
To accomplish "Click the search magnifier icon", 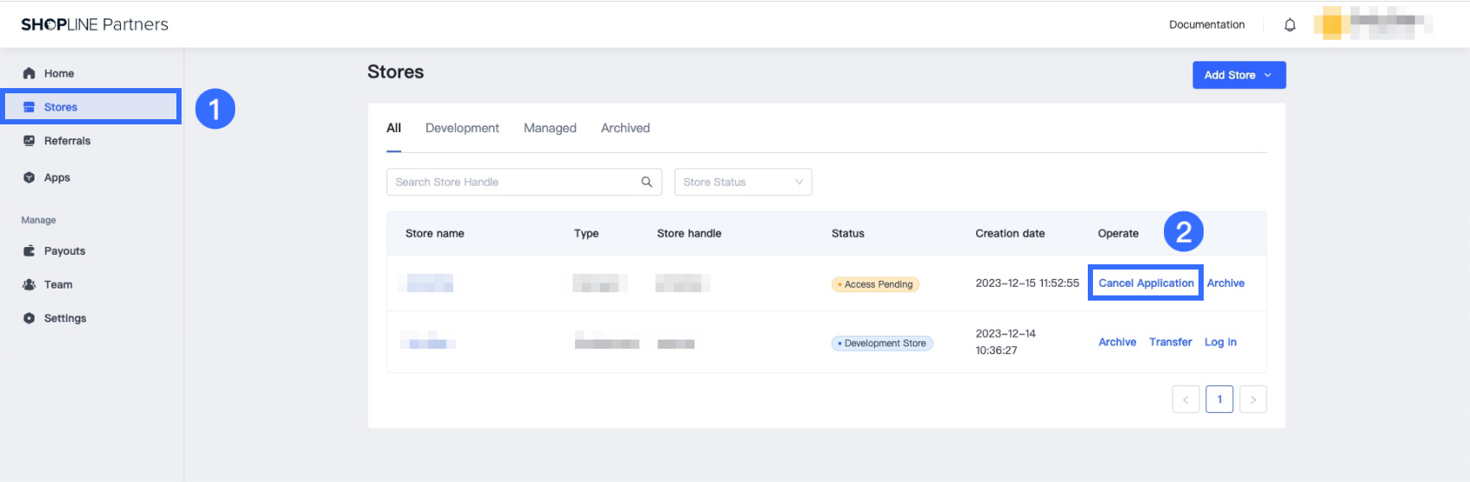I will (x=646, y=182).
